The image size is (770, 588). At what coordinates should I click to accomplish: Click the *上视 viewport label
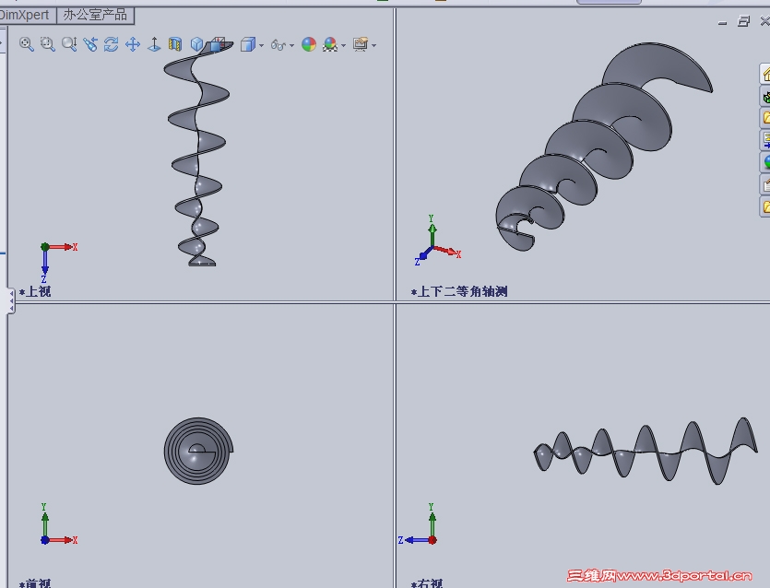[x=35, y=291]
